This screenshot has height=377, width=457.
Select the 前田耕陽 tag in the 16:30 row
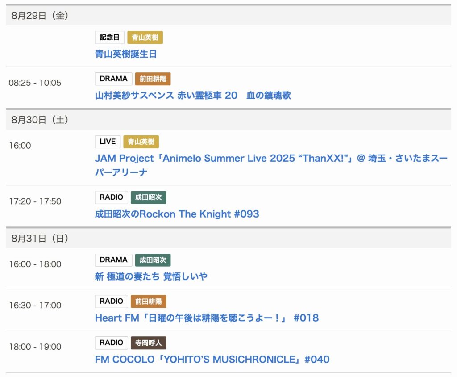click(148, 302)
